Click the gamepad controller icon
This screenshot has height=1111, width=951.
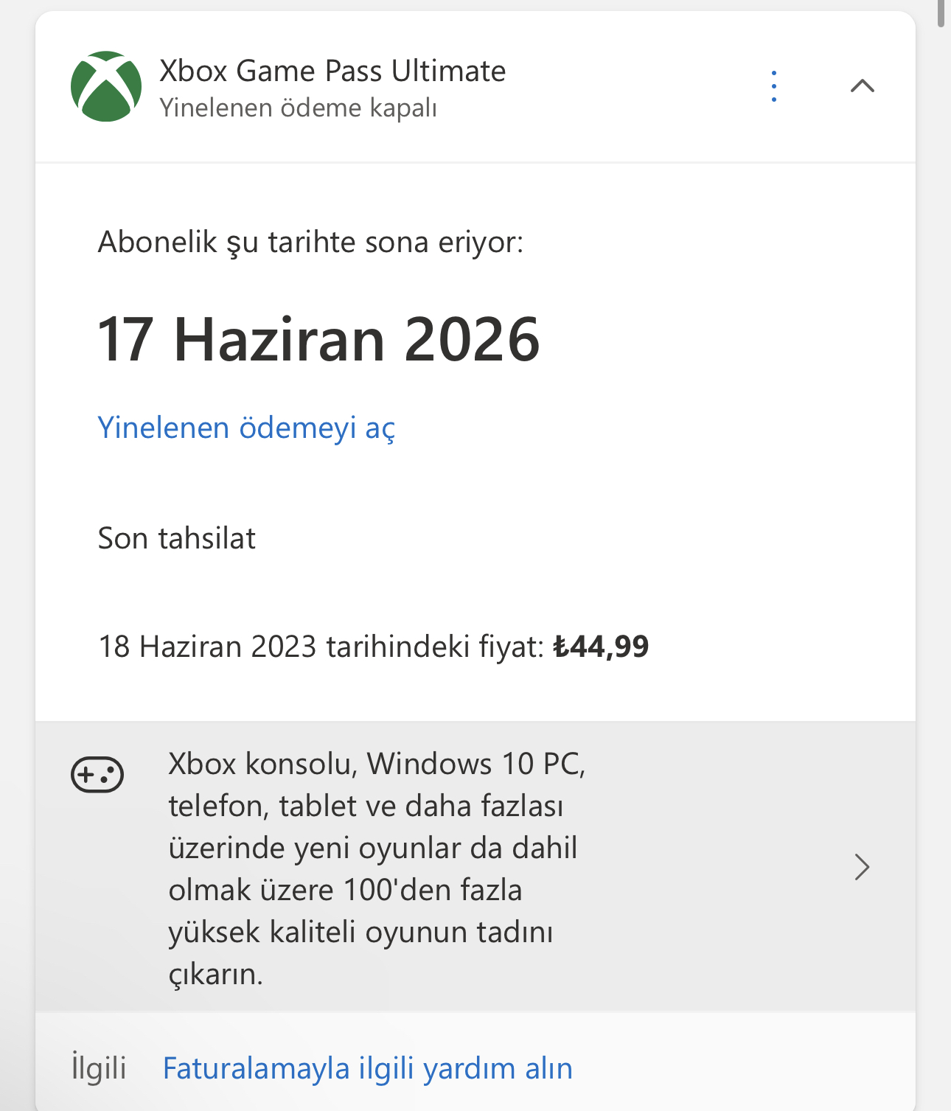pos(97,775)
